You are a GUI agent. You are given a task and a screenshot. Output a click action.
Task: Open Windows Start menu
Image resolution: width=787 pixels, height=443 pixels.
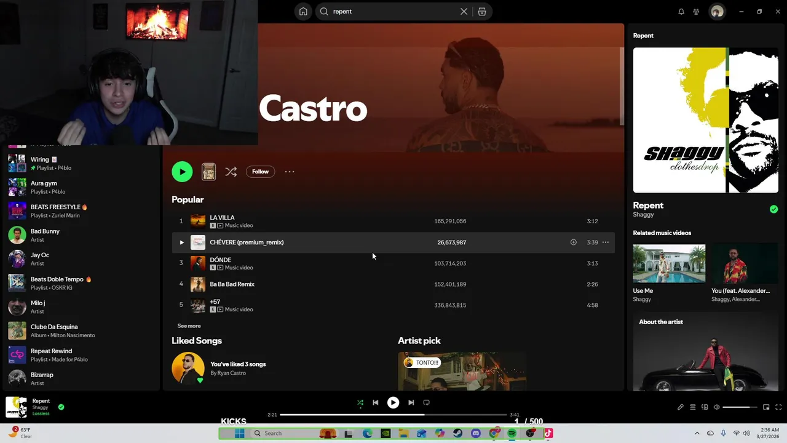[239, 433]
